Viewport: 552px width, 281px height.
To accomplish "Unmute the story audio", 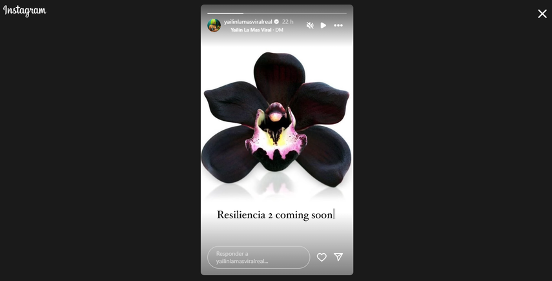I will coord(310,25).
